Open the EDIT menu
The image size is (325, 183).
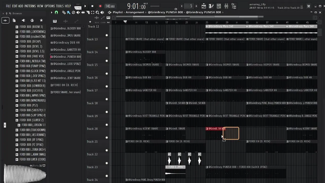pos(15,6)
